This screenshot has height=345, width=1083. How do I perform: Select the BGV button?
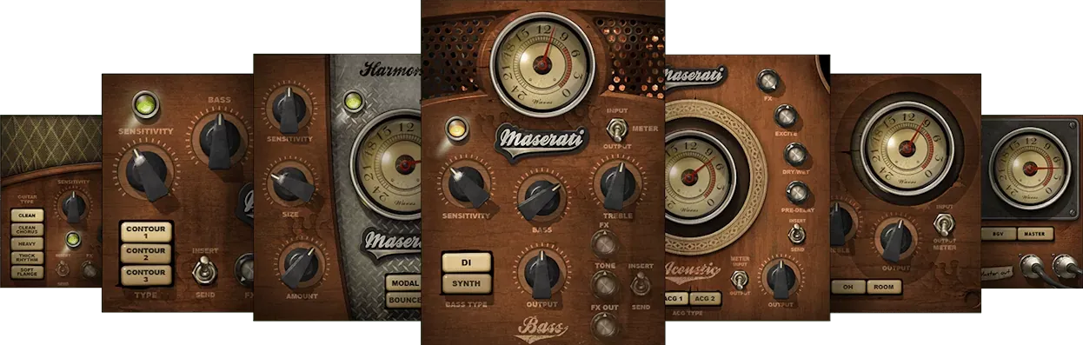[998, 233]
